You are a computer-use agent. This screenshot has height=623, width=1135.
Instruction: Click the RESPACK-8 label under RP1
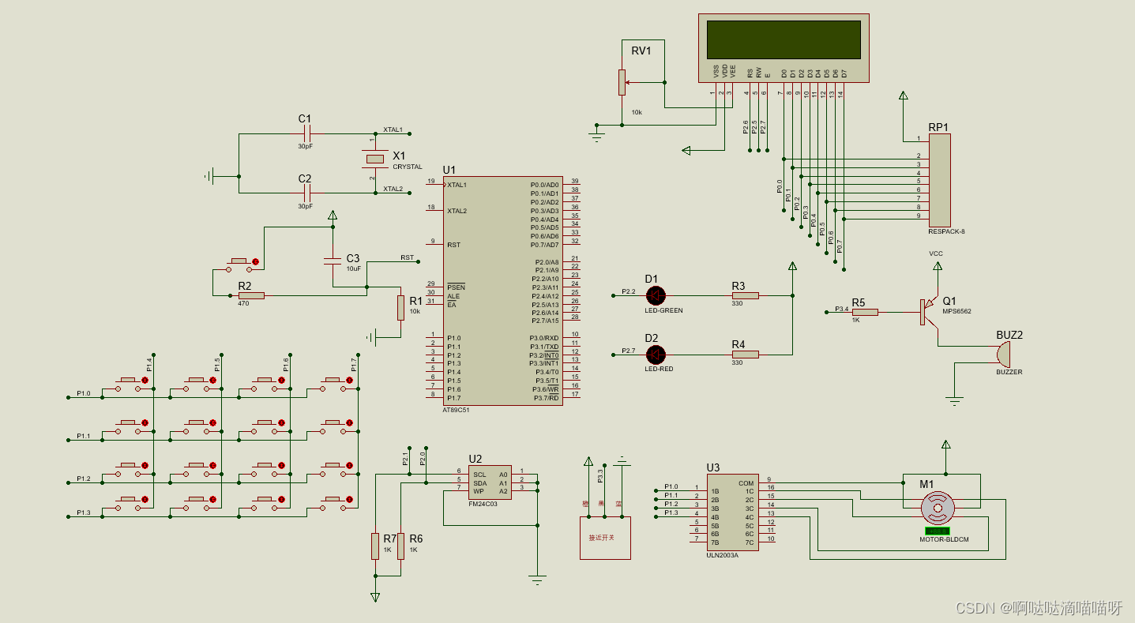coord(947,231)
